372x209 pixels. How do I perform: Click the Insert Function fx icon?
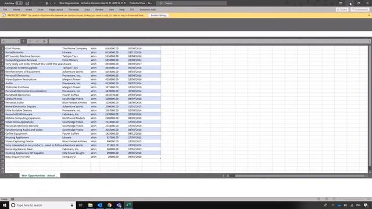tap(44, 41)
